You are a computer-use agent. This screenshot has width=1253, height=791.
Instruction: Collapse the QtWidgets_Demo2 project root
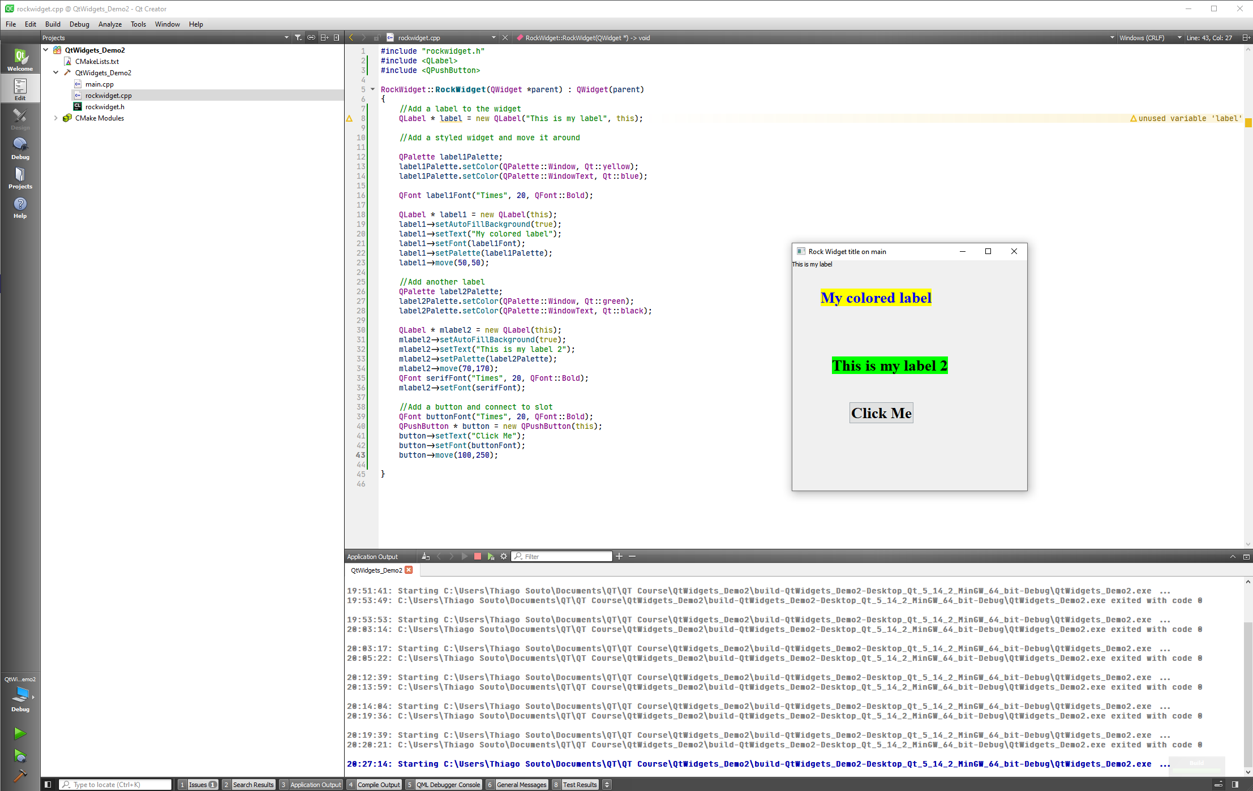(46, 50)
